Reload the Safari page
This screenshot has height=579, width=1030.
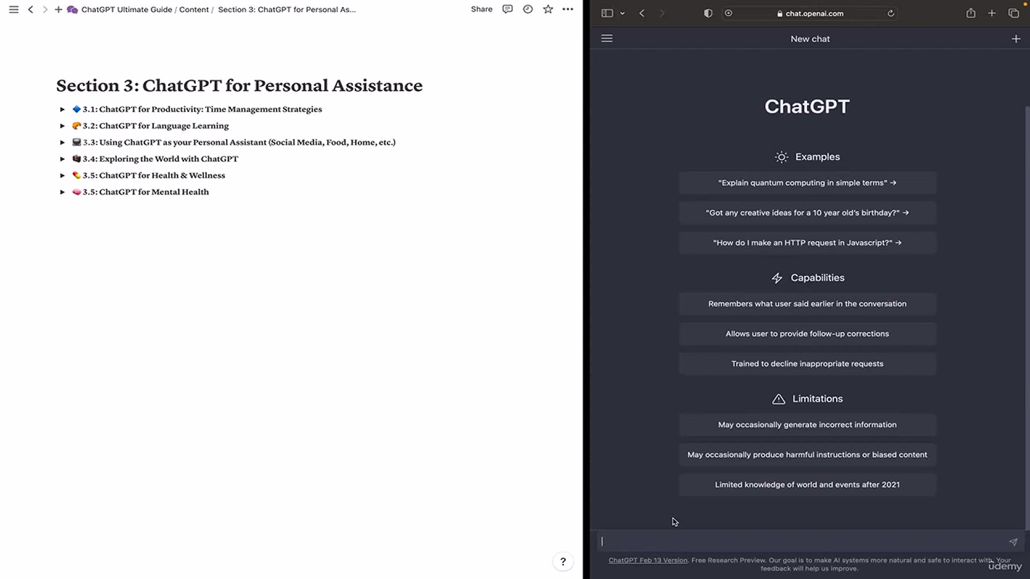pyautogui.click(x=891, y=13)
